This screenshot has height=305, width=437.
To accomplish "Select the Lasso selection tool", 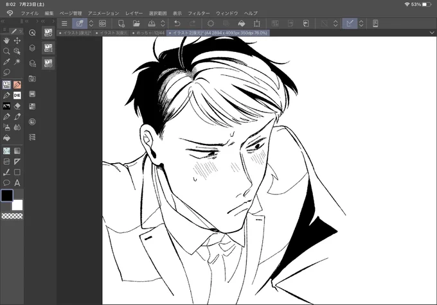I will point(6,73).
